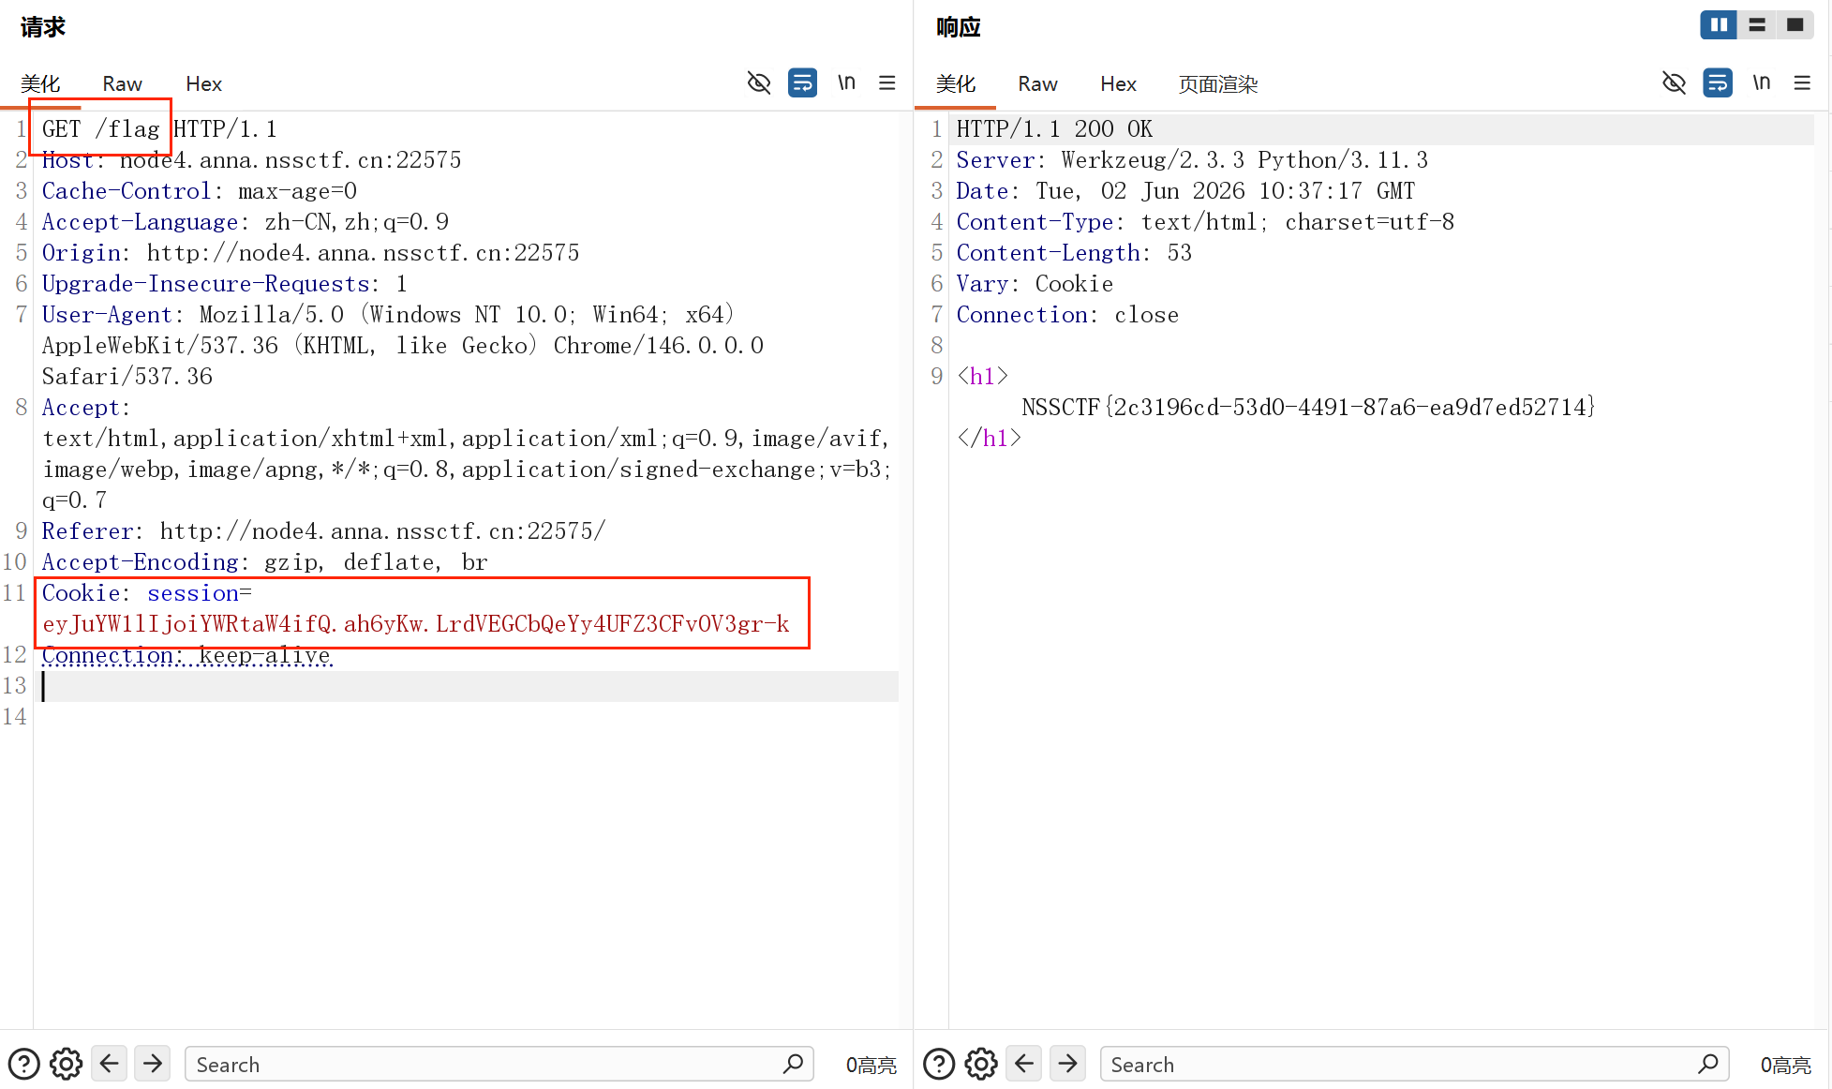Open help for request search bar
The width and height of the screenshot is (1832, 1089).
pos(23,1065)
